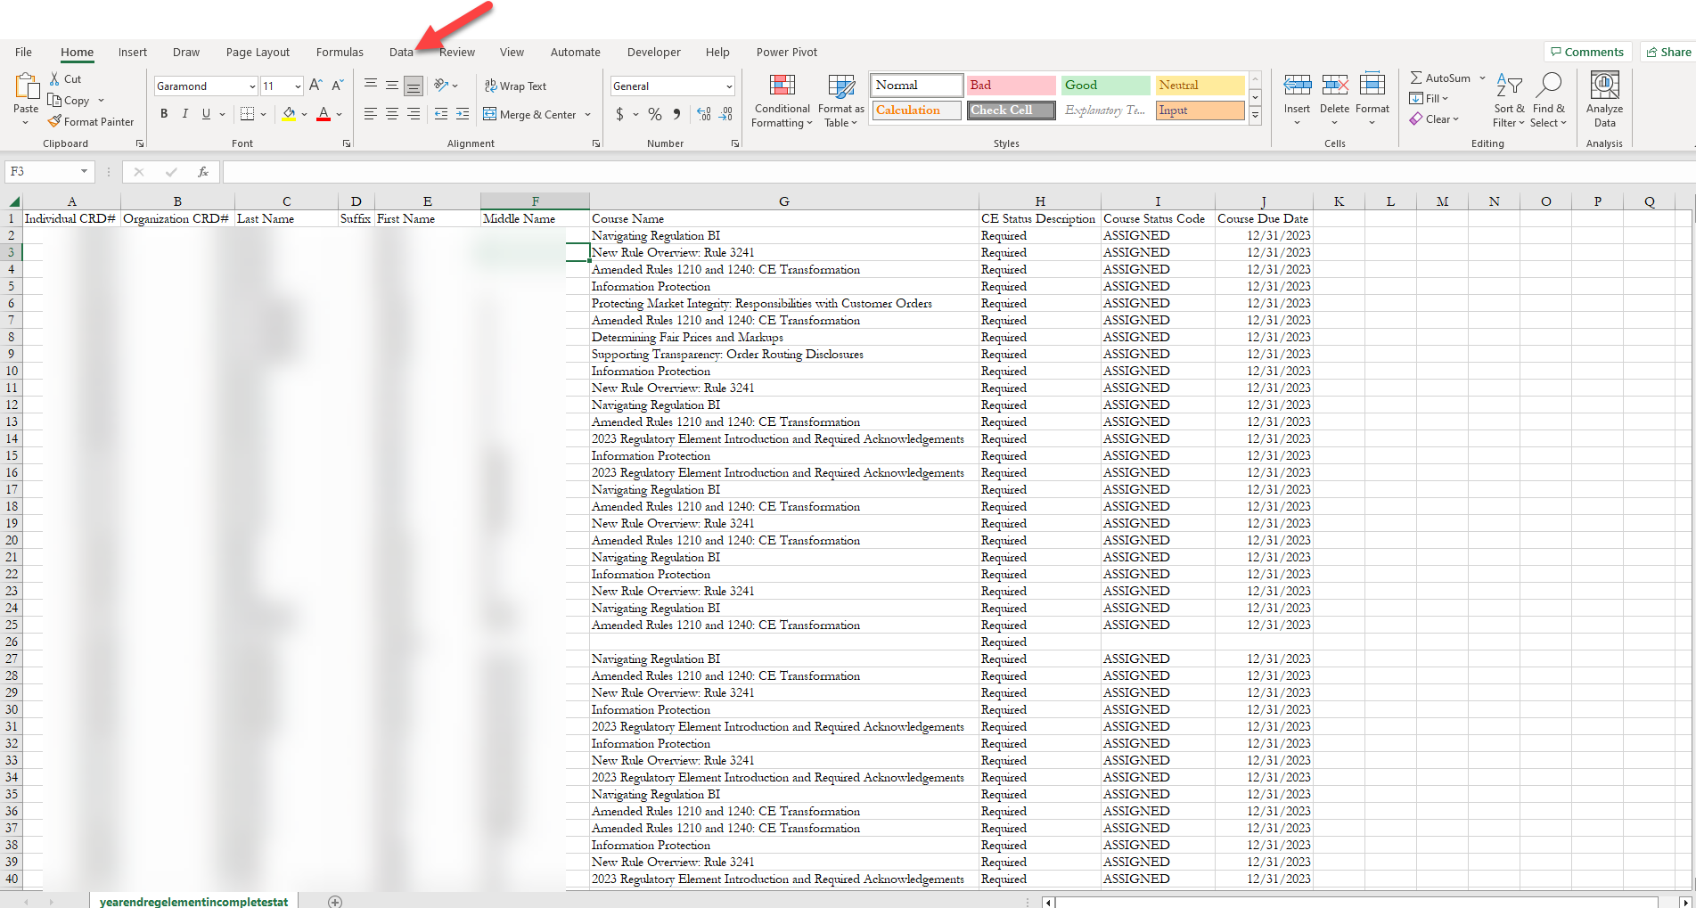Switch to the Page Layout tab
This screenshot has width=1696, height=908.
(258, 53)
